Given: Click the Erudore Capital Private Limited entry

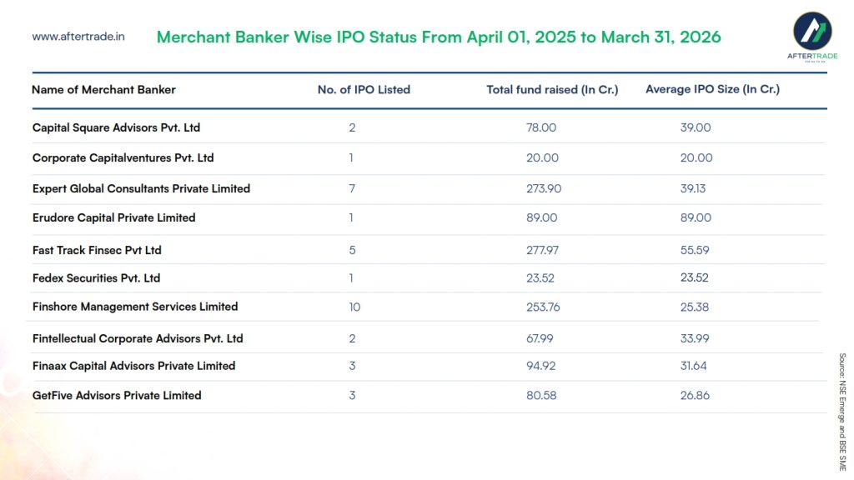Looking at the screenshot, I should click(113, 218).
